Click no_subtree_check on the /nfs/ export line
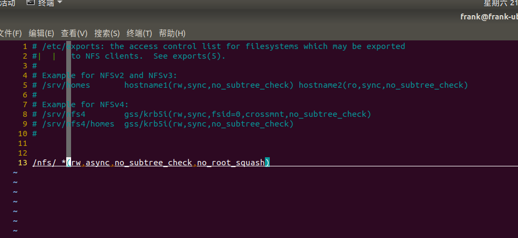This screenshot has height=238, width=518. [x=153, y=163]
